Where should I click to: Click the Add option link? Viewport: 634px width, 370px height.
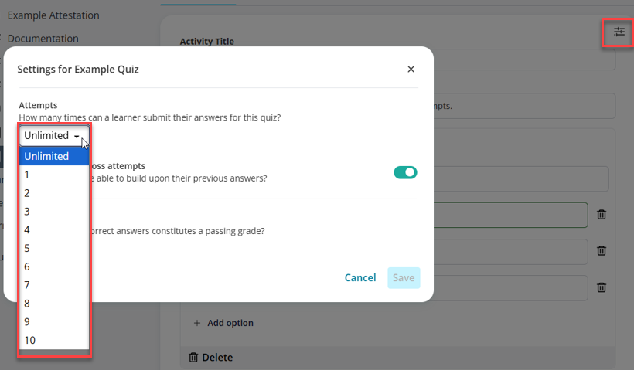coord(230,323)
